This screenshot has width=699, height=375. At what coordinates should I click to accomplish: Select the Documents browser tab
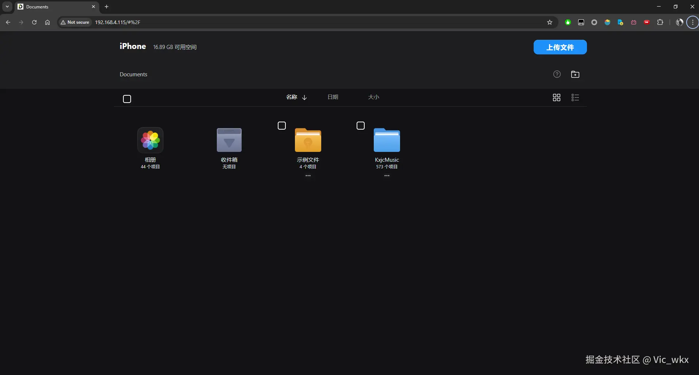(57, 7)
